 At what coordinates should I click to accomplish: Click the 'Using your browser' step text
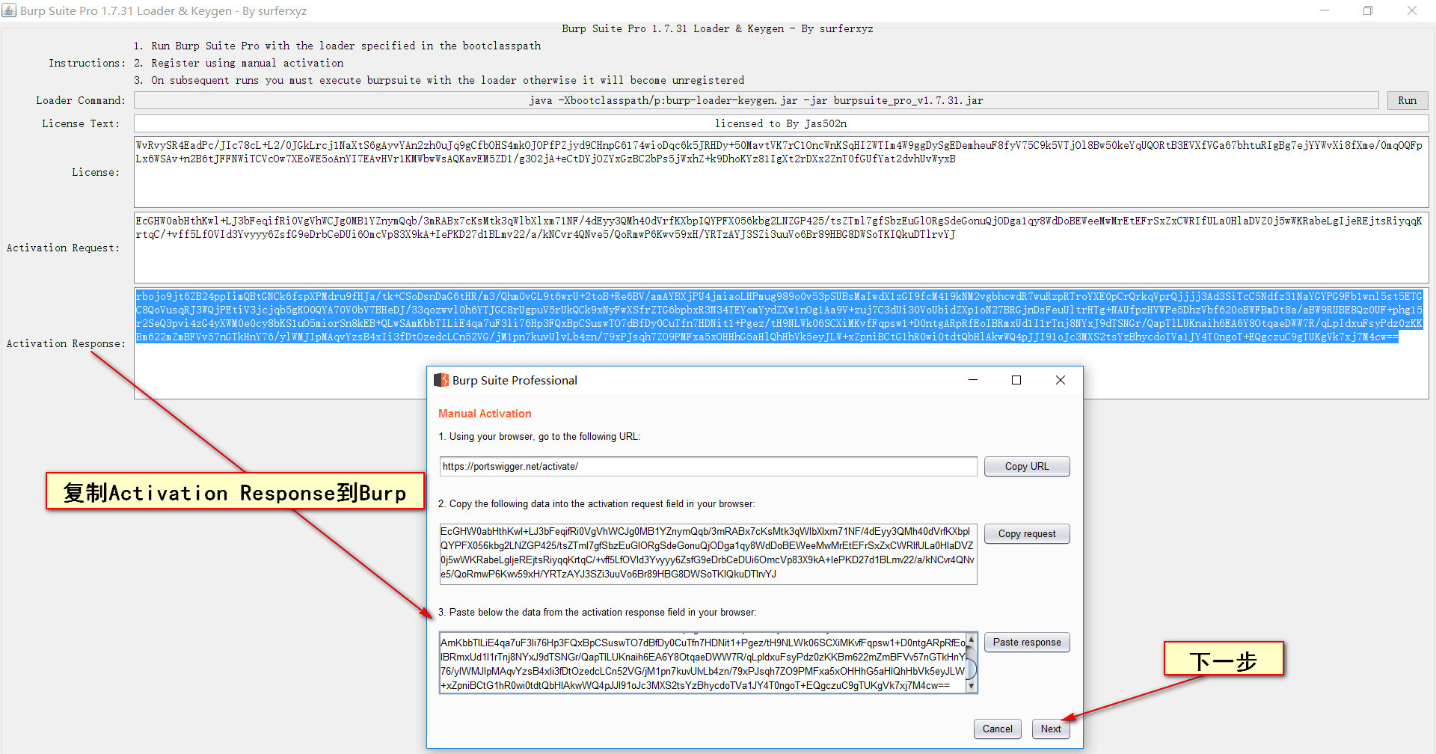point(539,437)
